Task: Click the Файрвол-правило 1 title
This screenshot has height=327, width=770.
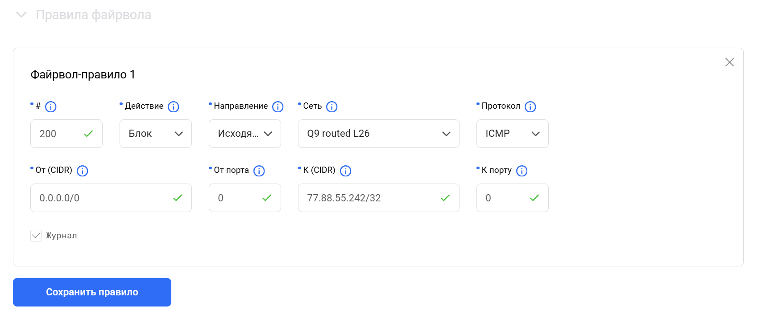Action: (x=83, y=74)
